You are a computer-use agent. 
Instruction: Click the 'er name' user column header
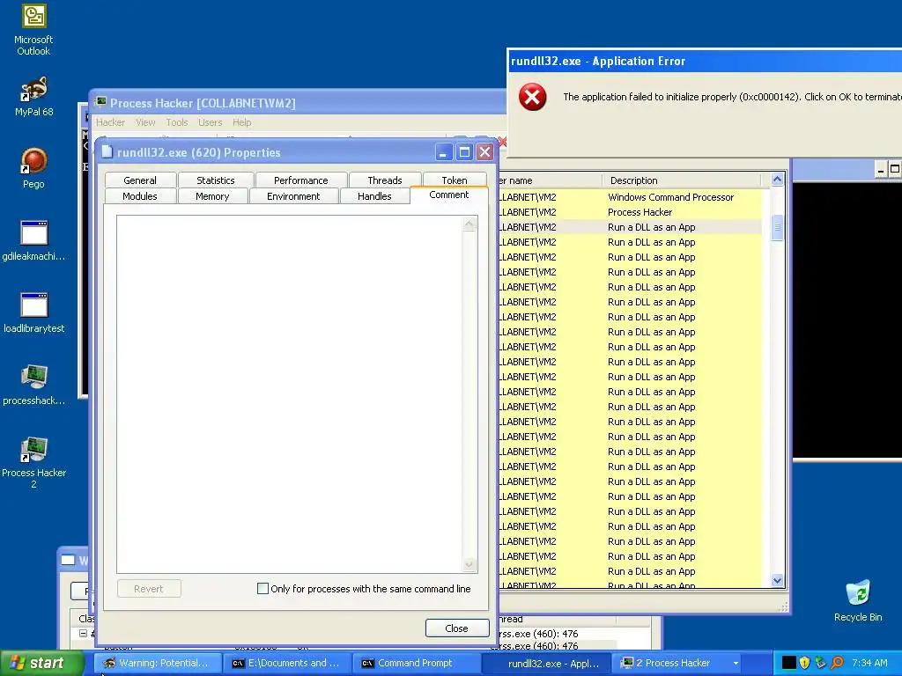pos(550,180)
